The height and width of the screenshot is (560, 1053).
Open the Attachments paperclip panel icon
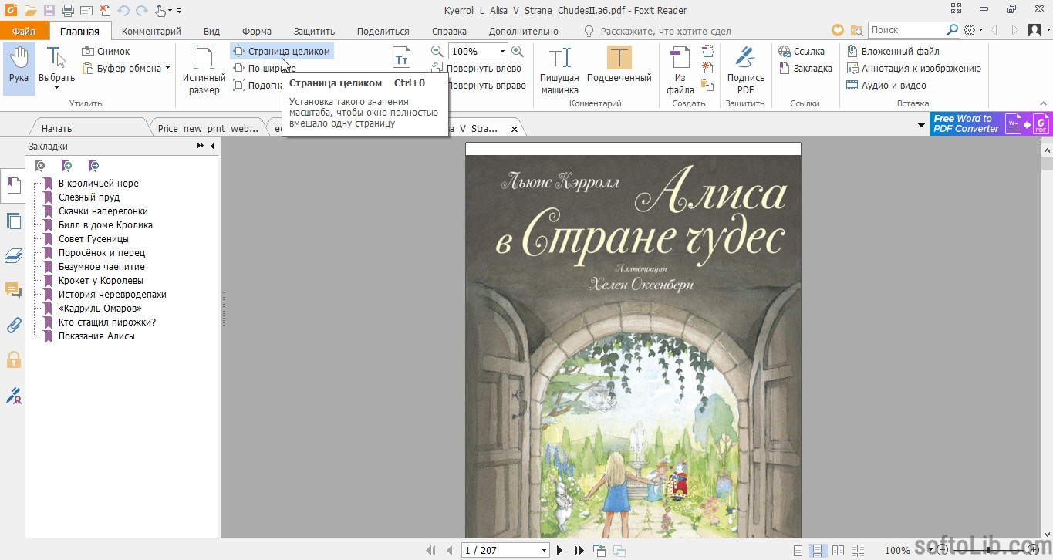point(13,325)
